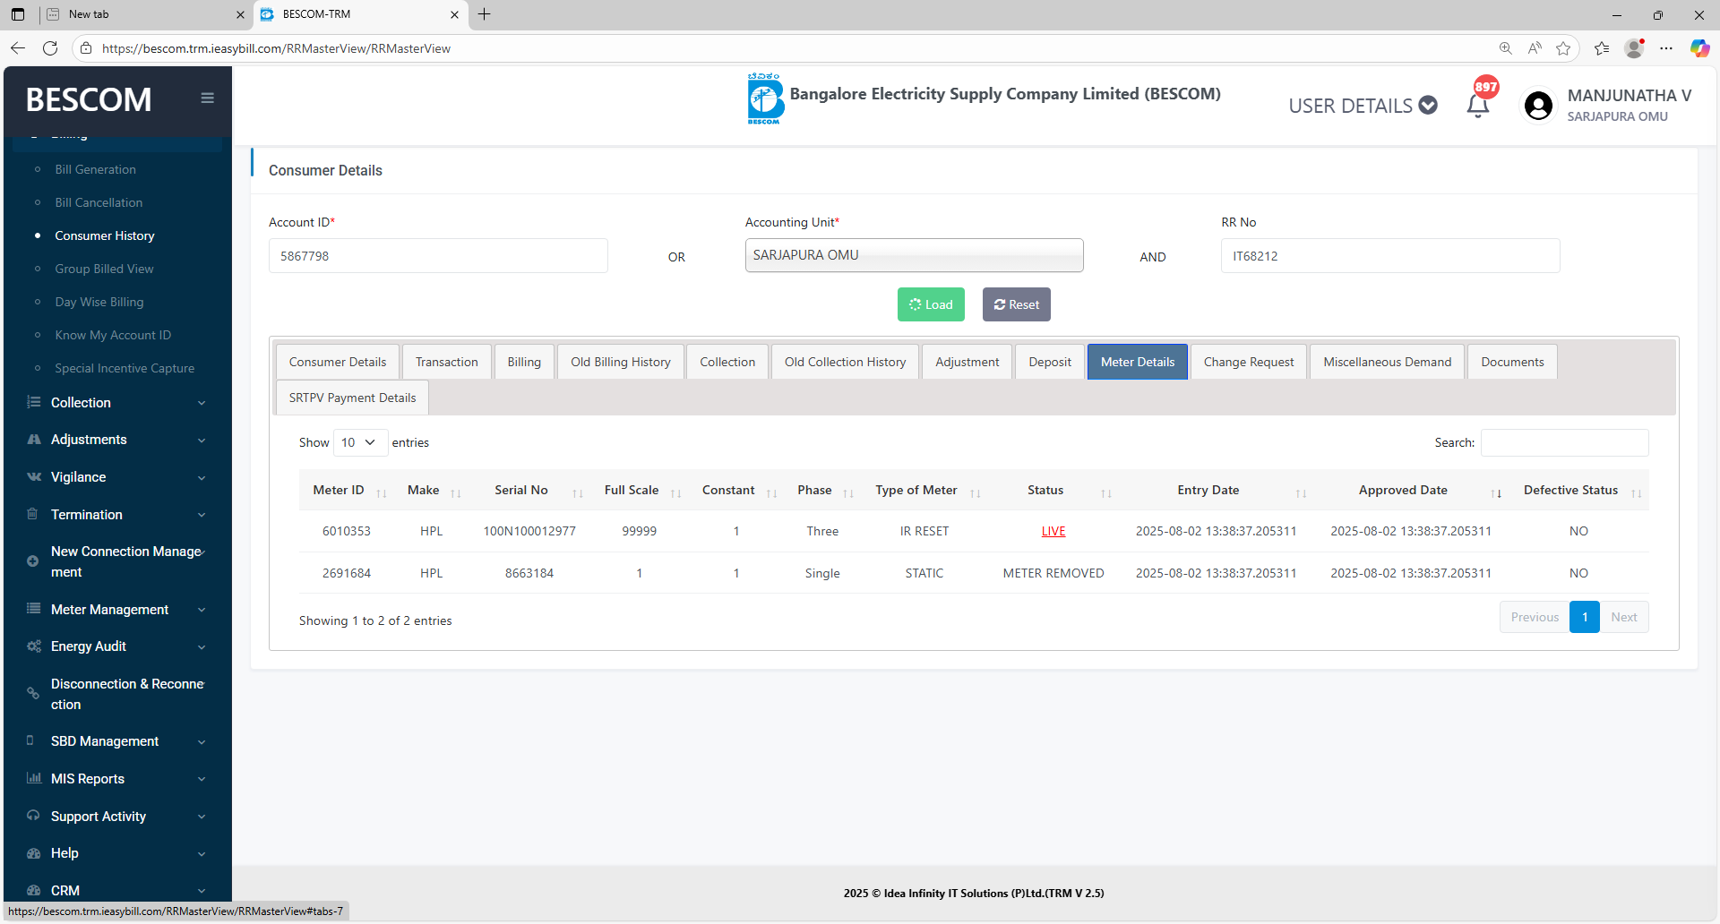Open browser settings ellipsis menu

pyautogui.click(x=1665, y=48)
